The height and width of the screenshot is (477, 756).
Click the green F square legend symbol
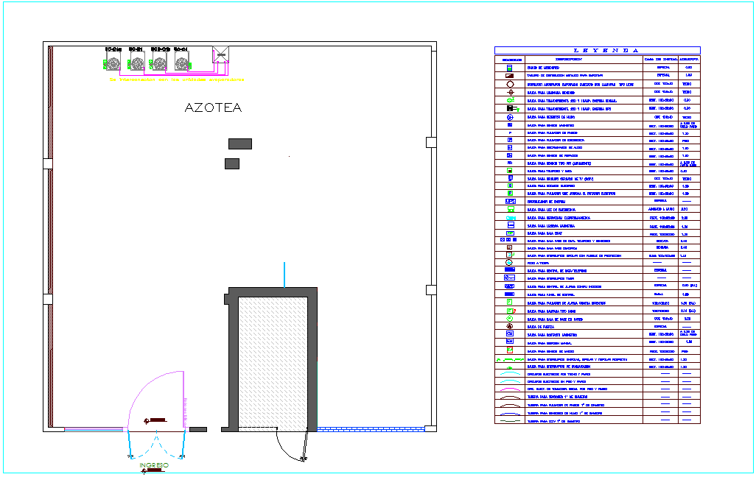click(510, 302)
